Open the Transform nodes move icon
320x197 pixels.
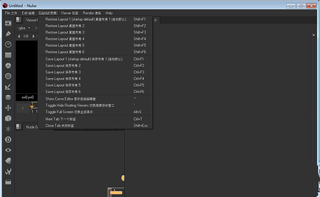(x=8, y=108)
